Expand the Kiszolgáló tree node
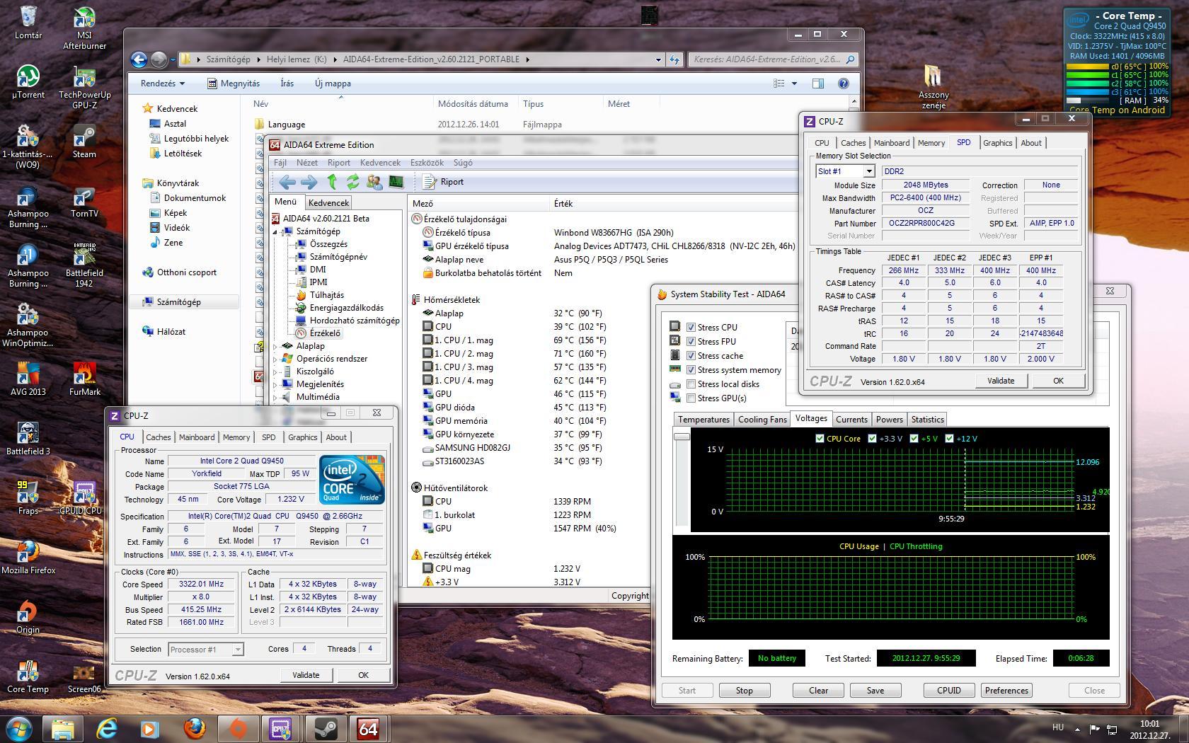 (x=276, y=371)
